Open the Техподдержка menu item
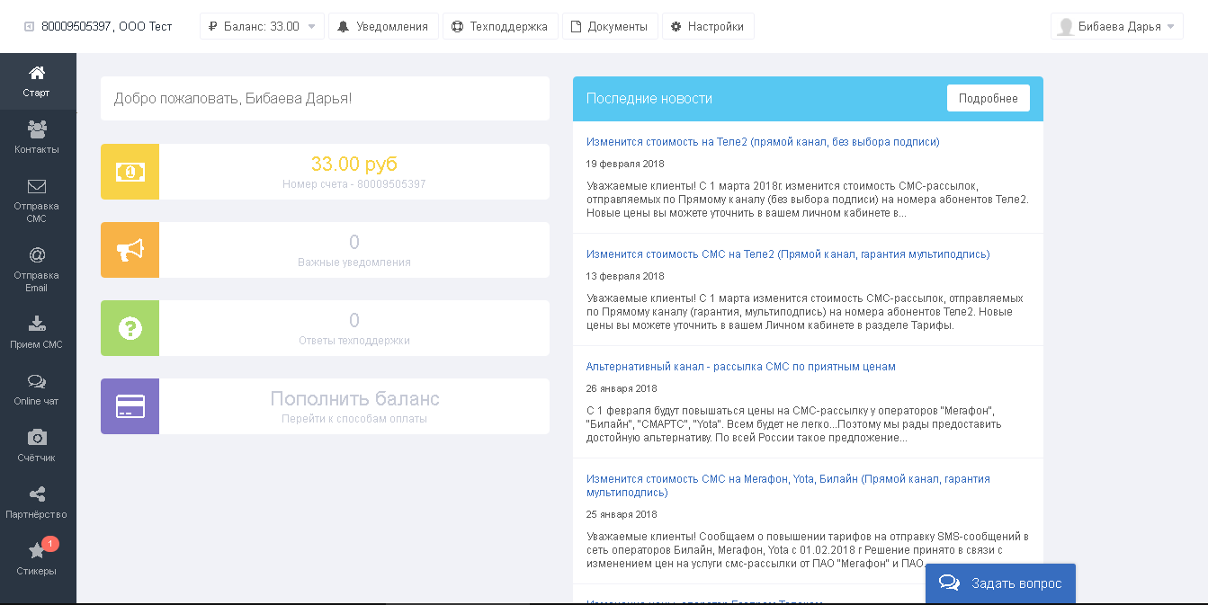Screen dimensions: 1208x605 [500, 26]
